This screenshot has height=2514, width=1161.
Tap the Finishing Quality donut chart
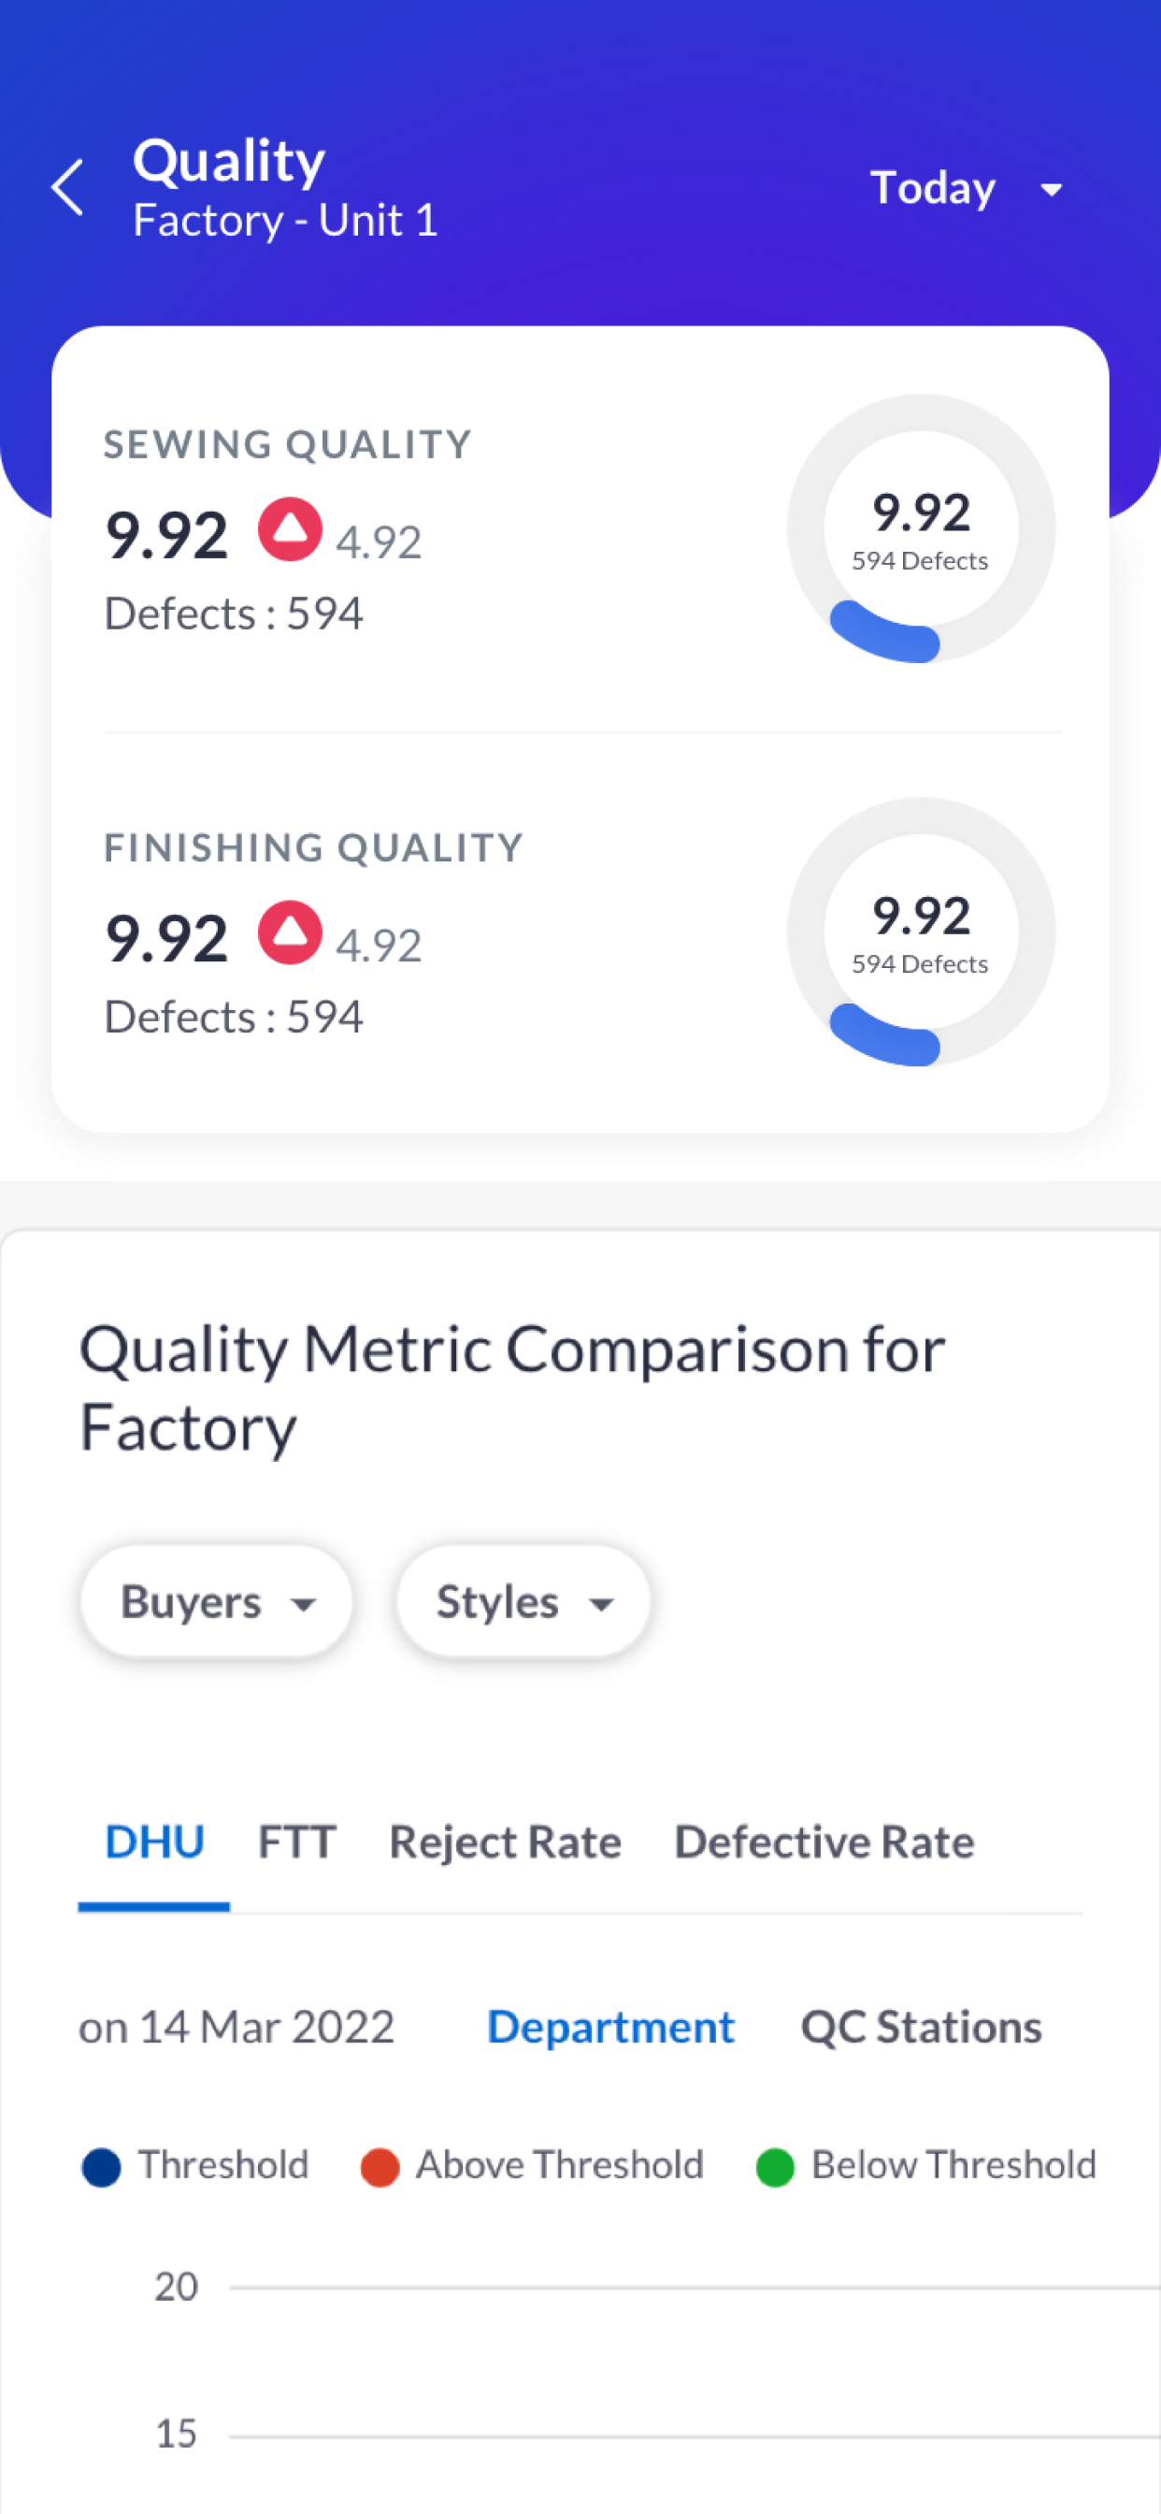click(x=921, y=931)
